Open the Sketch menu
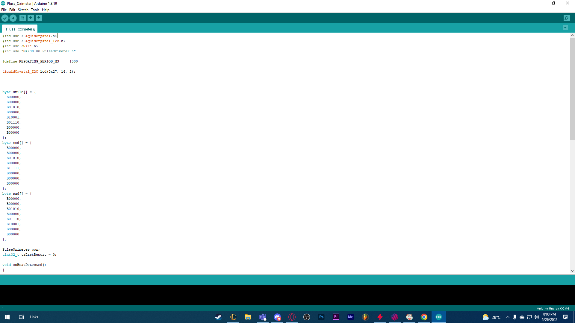 (23, 10)
